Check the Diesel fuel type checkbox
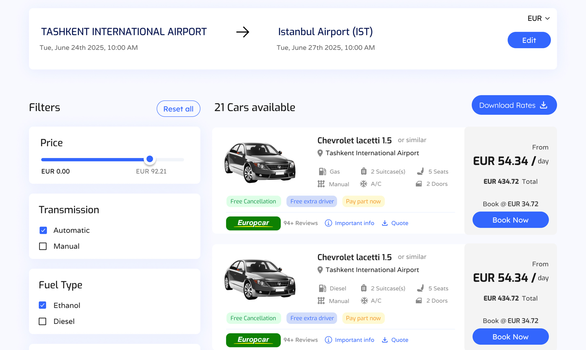This screenshot has height=350, width=586. point(42,321)
